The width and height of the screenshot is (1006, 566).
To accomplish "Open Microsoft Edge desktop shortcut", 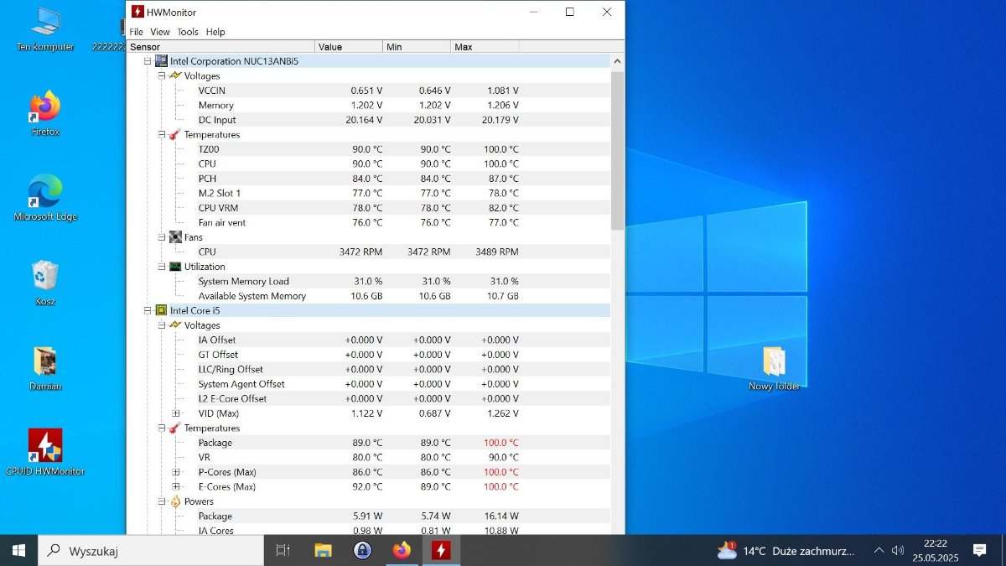I will pyautogui.click(x=45, y=198).
